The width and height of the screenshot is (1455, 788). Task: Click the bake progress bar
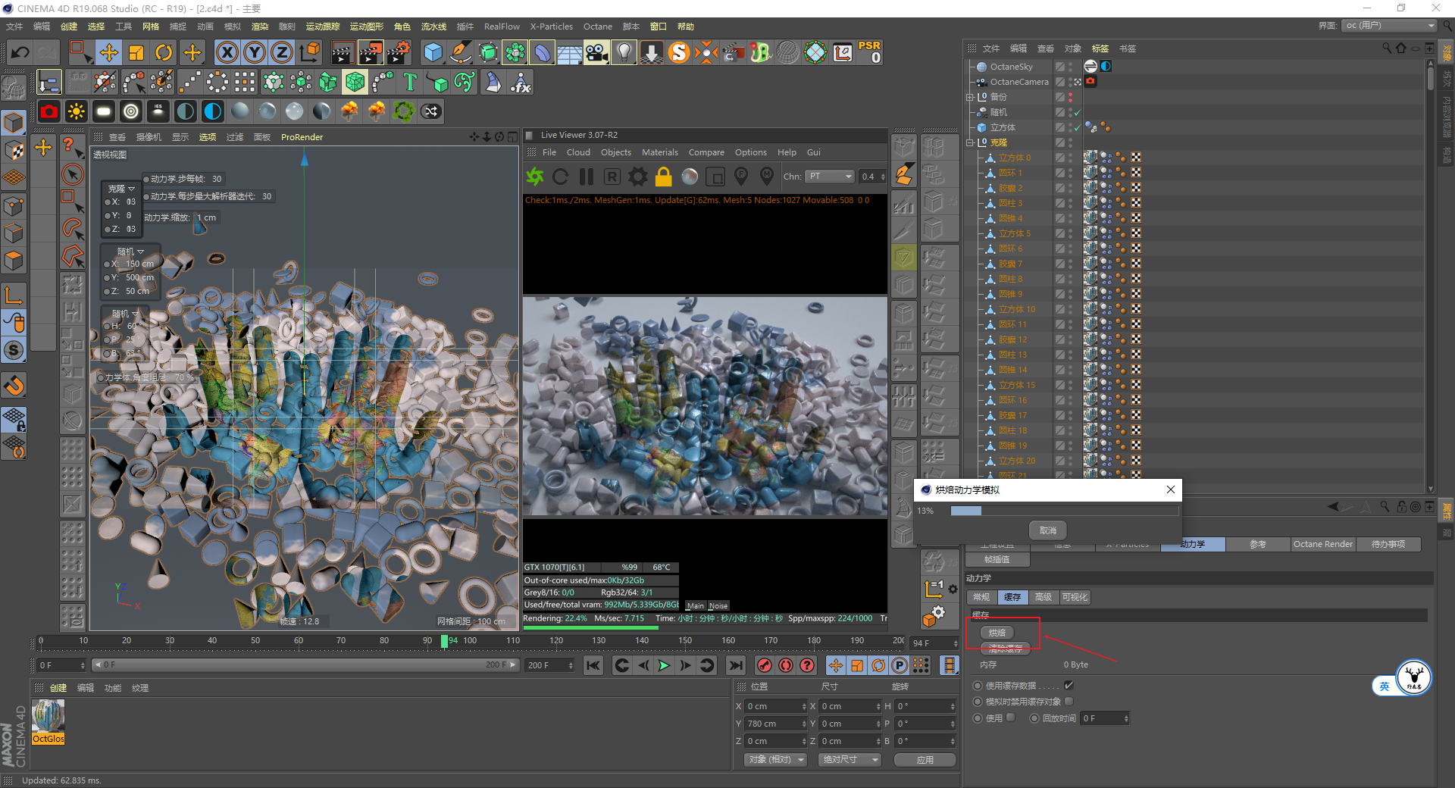click(x=1064, y=511)
